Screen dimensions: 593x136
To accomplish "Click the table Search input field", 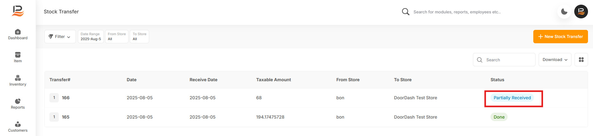I will pyautogui.click(x=504, y=59).
